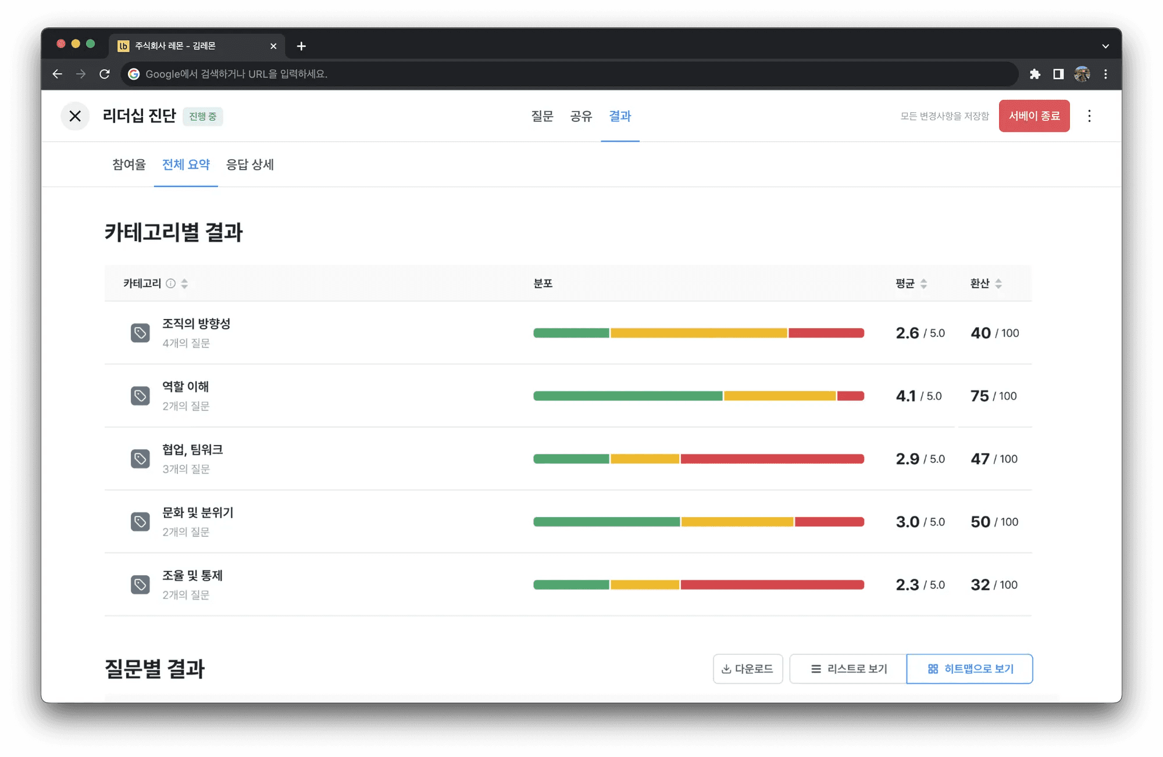Click the tag icon for 조직의 방향성
The image size is (1163, 757).
tap(140, 333)
